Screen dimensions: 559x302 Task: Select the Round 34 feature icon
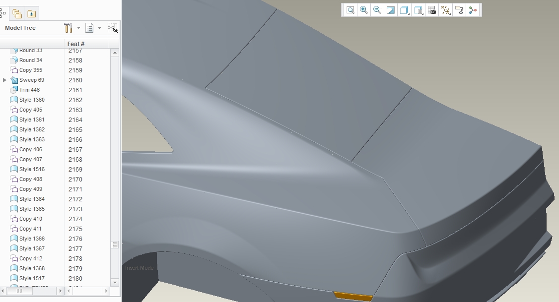pyautogui.click(x=14, y=60)
